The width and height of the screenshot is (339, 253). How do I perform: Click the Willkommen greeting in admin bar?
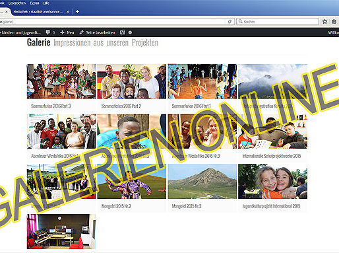(x=334, y=32)
